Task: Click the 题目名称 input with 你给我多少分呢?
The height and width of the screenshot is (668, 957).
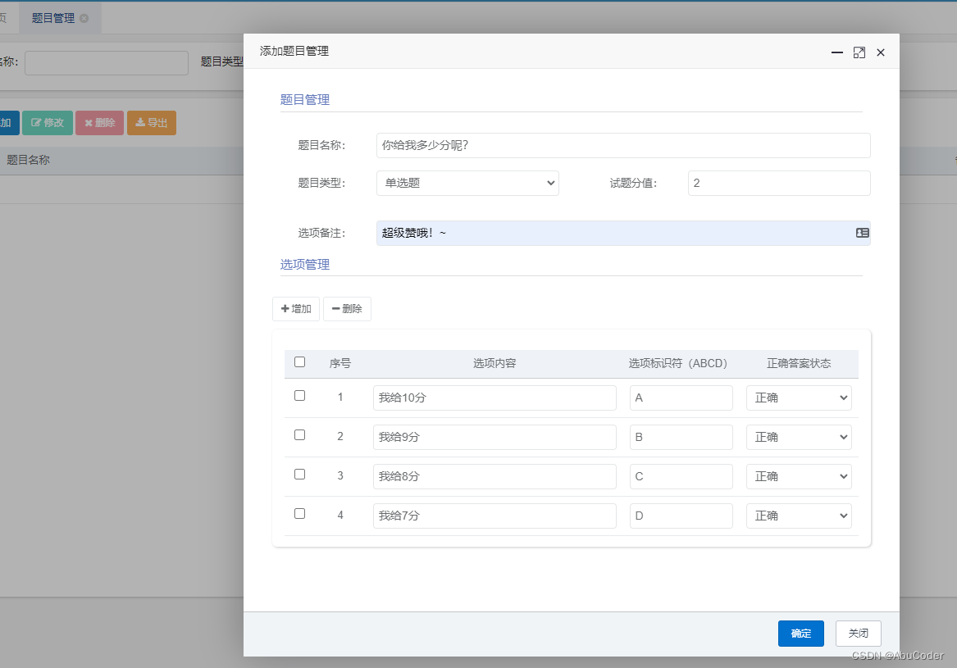Action: (623, 145)
